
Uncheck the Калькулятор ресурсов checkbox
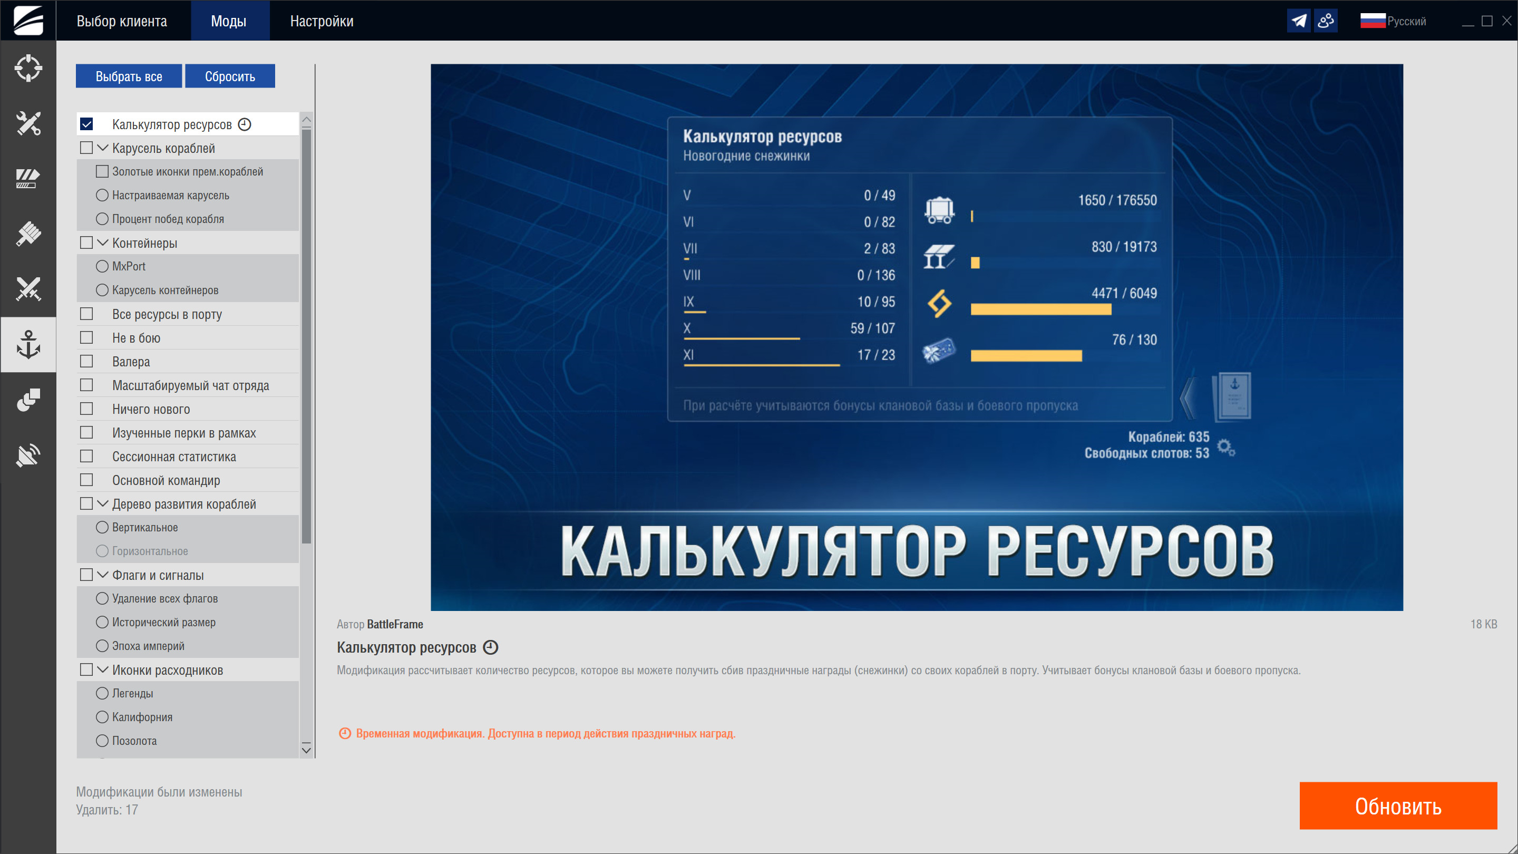click(x=86, y=124)
